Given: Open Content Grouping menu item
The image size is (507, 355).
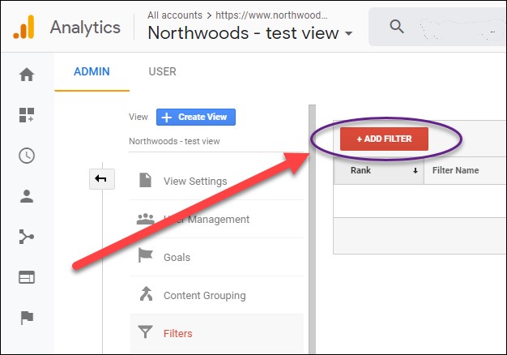Looking at the screenshot, I should (x=216, y=295).
